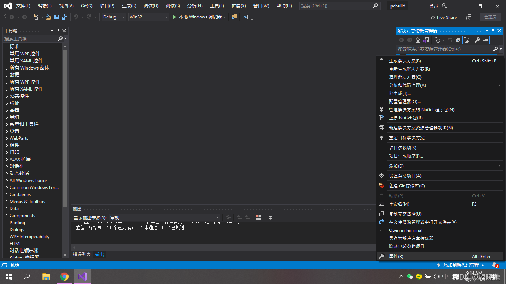Switch to the 错误列表 tab
The width and height of the screenshot is (506, 284).
tap(81, 254)
